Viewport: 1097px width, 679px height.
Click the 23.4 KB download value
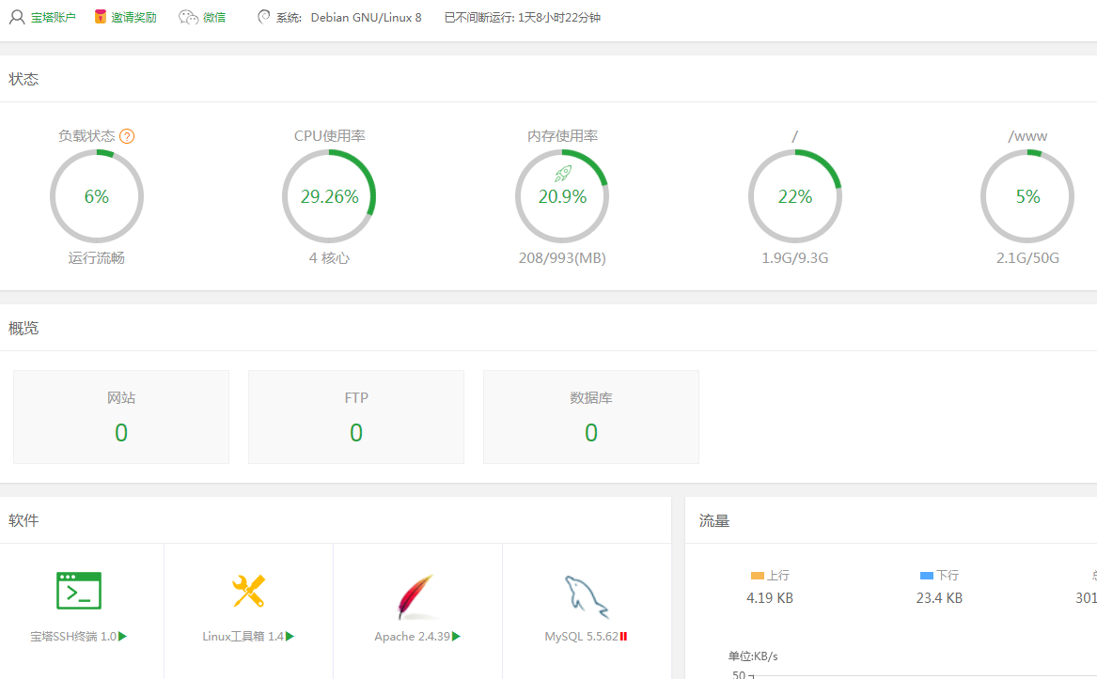(940, 598)
